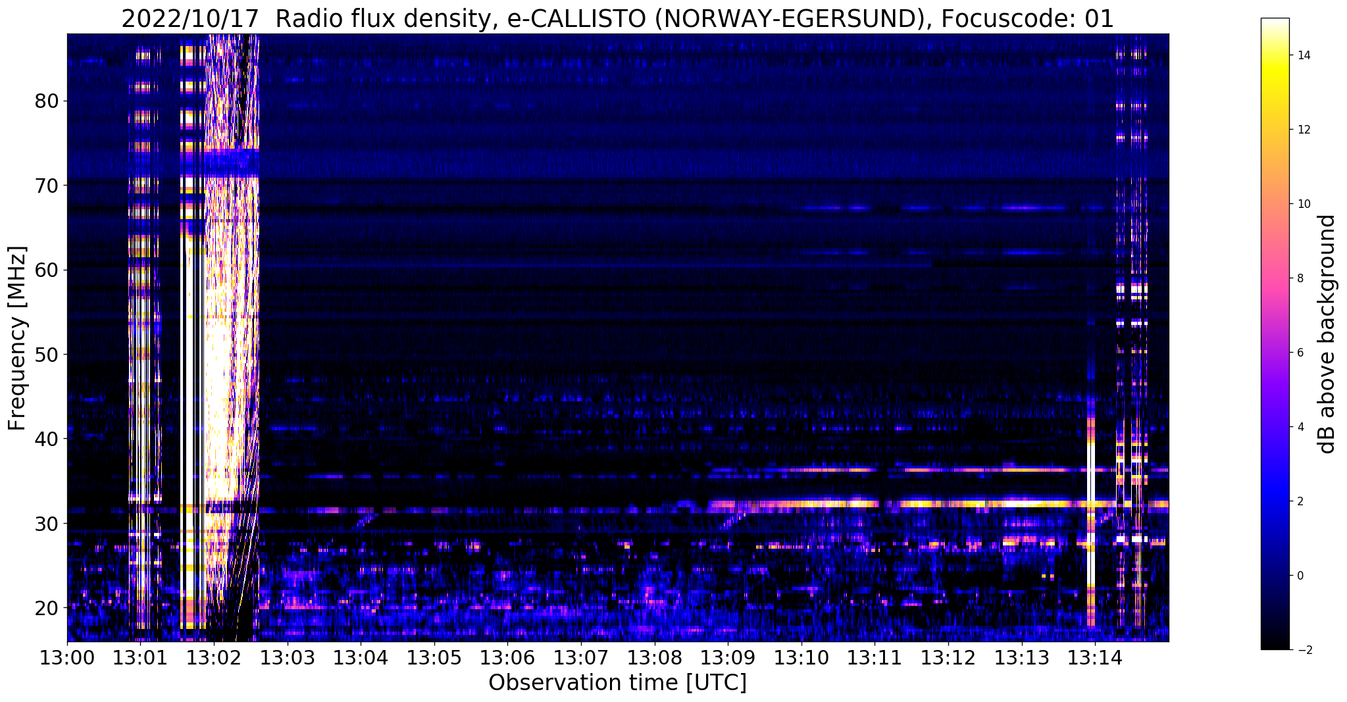Click the 40 MHz frequency tick label

[46, 439]
